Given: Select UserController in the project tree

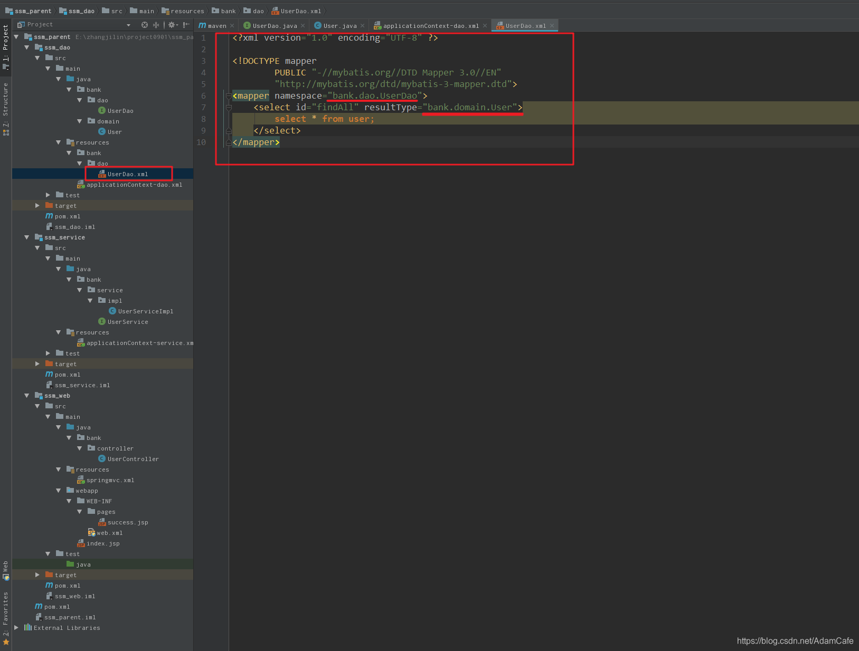Looking at the screenshot, I should pos(133,459).
